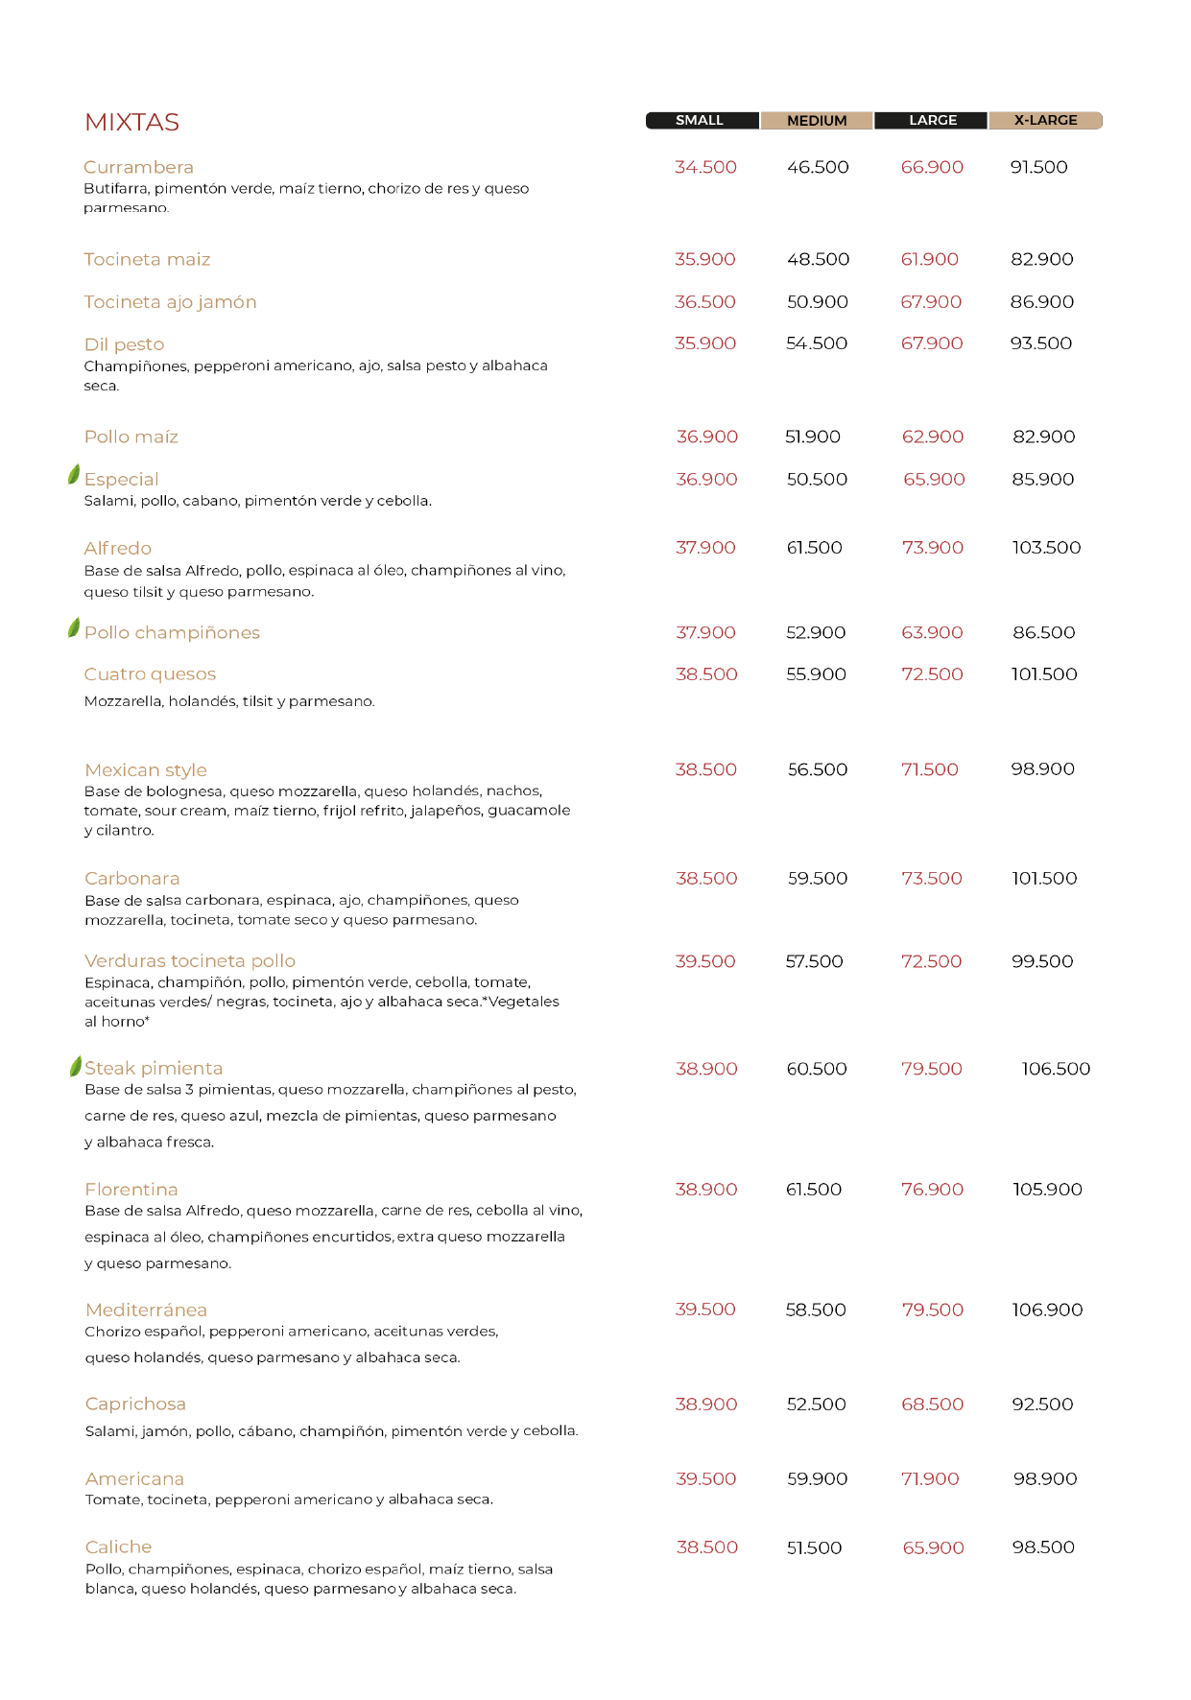Choose the Dil pesto pizza name

click(x=124, y=344)
